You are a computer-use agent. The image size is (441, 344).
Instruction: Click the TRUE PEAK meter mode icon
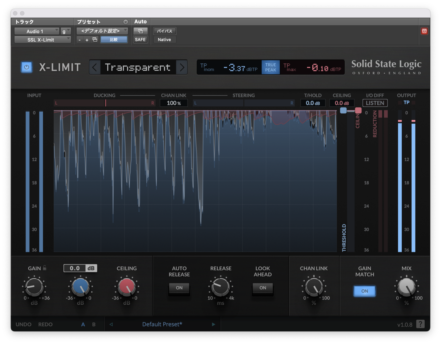[270, 67]
